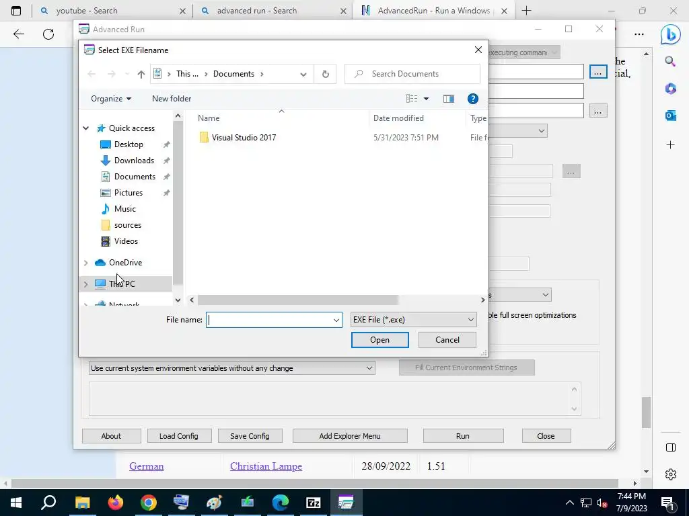Click Load Config button
This screenshot has height=516, width=689.
(x=179, y=436)
